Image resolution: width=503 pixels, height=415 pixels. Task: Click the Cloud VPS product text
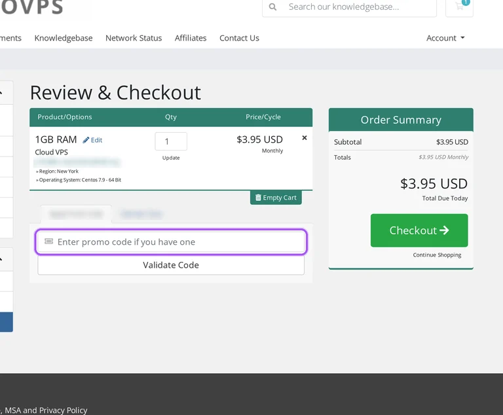click(51, 152)
